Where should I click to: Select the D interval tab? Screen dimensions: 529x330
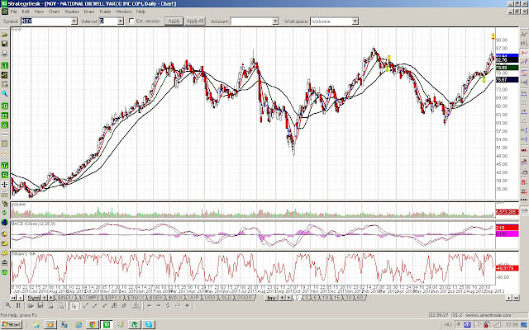coord(298,298)
